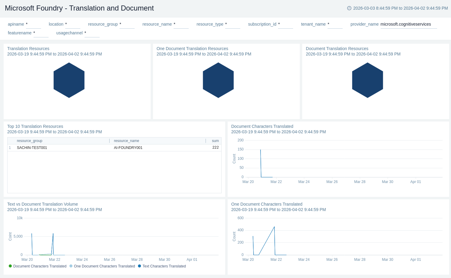451x278 pixels.
Task: Open the dashboard time range selector
Action: (x=400, y=8)
